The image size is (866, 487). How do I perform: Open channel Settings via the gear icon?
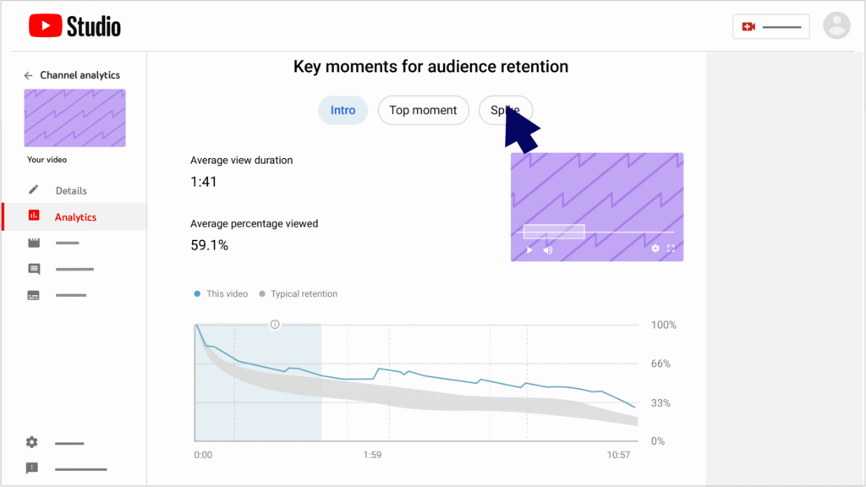pyautogui.click(x=31, y=442)
